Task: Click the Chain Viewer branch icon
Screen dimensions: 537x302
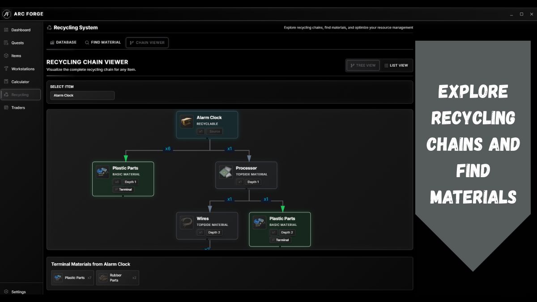Action: pyautogui.click(x=132, y=43)
